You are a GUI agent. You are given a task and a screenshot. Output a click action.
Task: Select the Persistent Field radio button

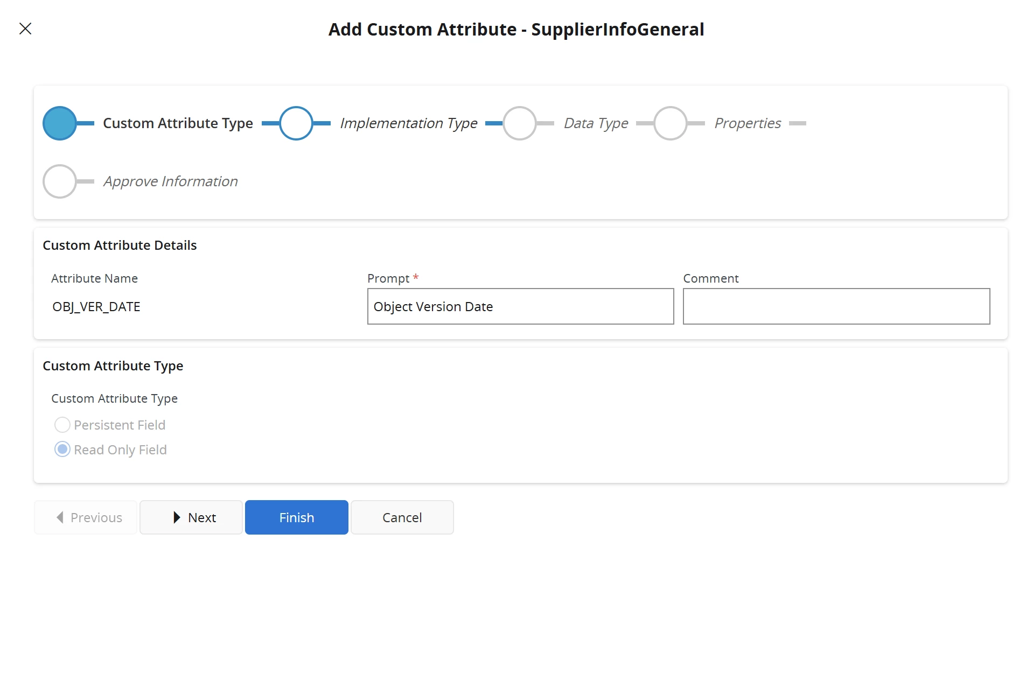(x=62, y=425)
